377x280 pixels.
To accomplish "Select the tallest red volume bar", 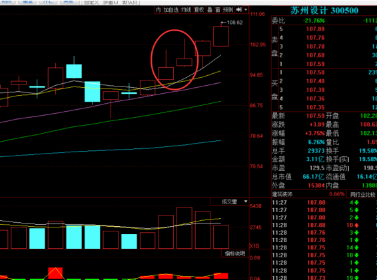I will coord(185,227).
